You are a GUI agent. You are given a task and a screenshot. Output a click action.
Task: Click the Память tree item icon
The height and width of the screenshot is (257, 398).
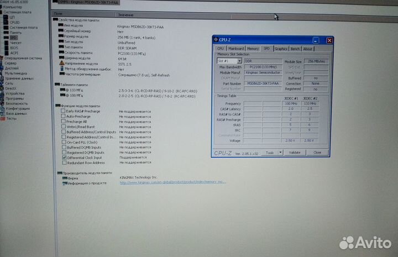[6, 33]
